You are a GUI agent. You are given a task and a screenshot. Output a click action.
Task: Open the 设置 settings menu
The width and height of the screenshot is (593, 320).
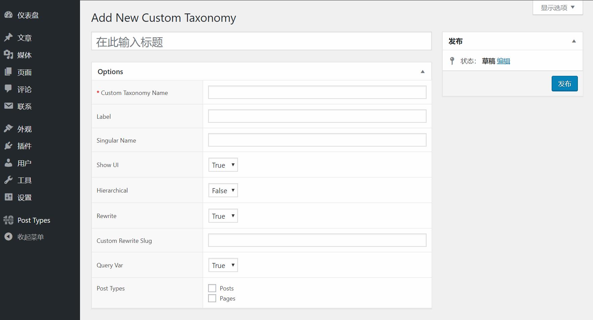pos(25,198)
